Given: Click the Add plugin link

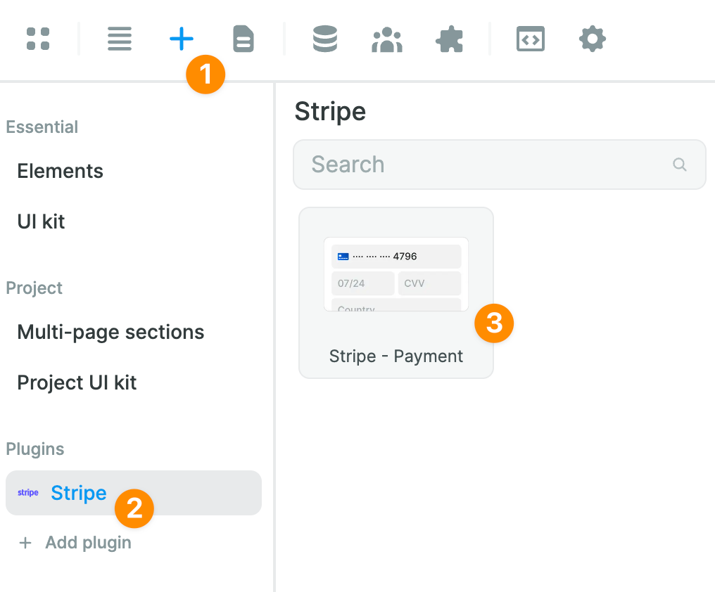Looking at the screenshot, I should [89, 543].
